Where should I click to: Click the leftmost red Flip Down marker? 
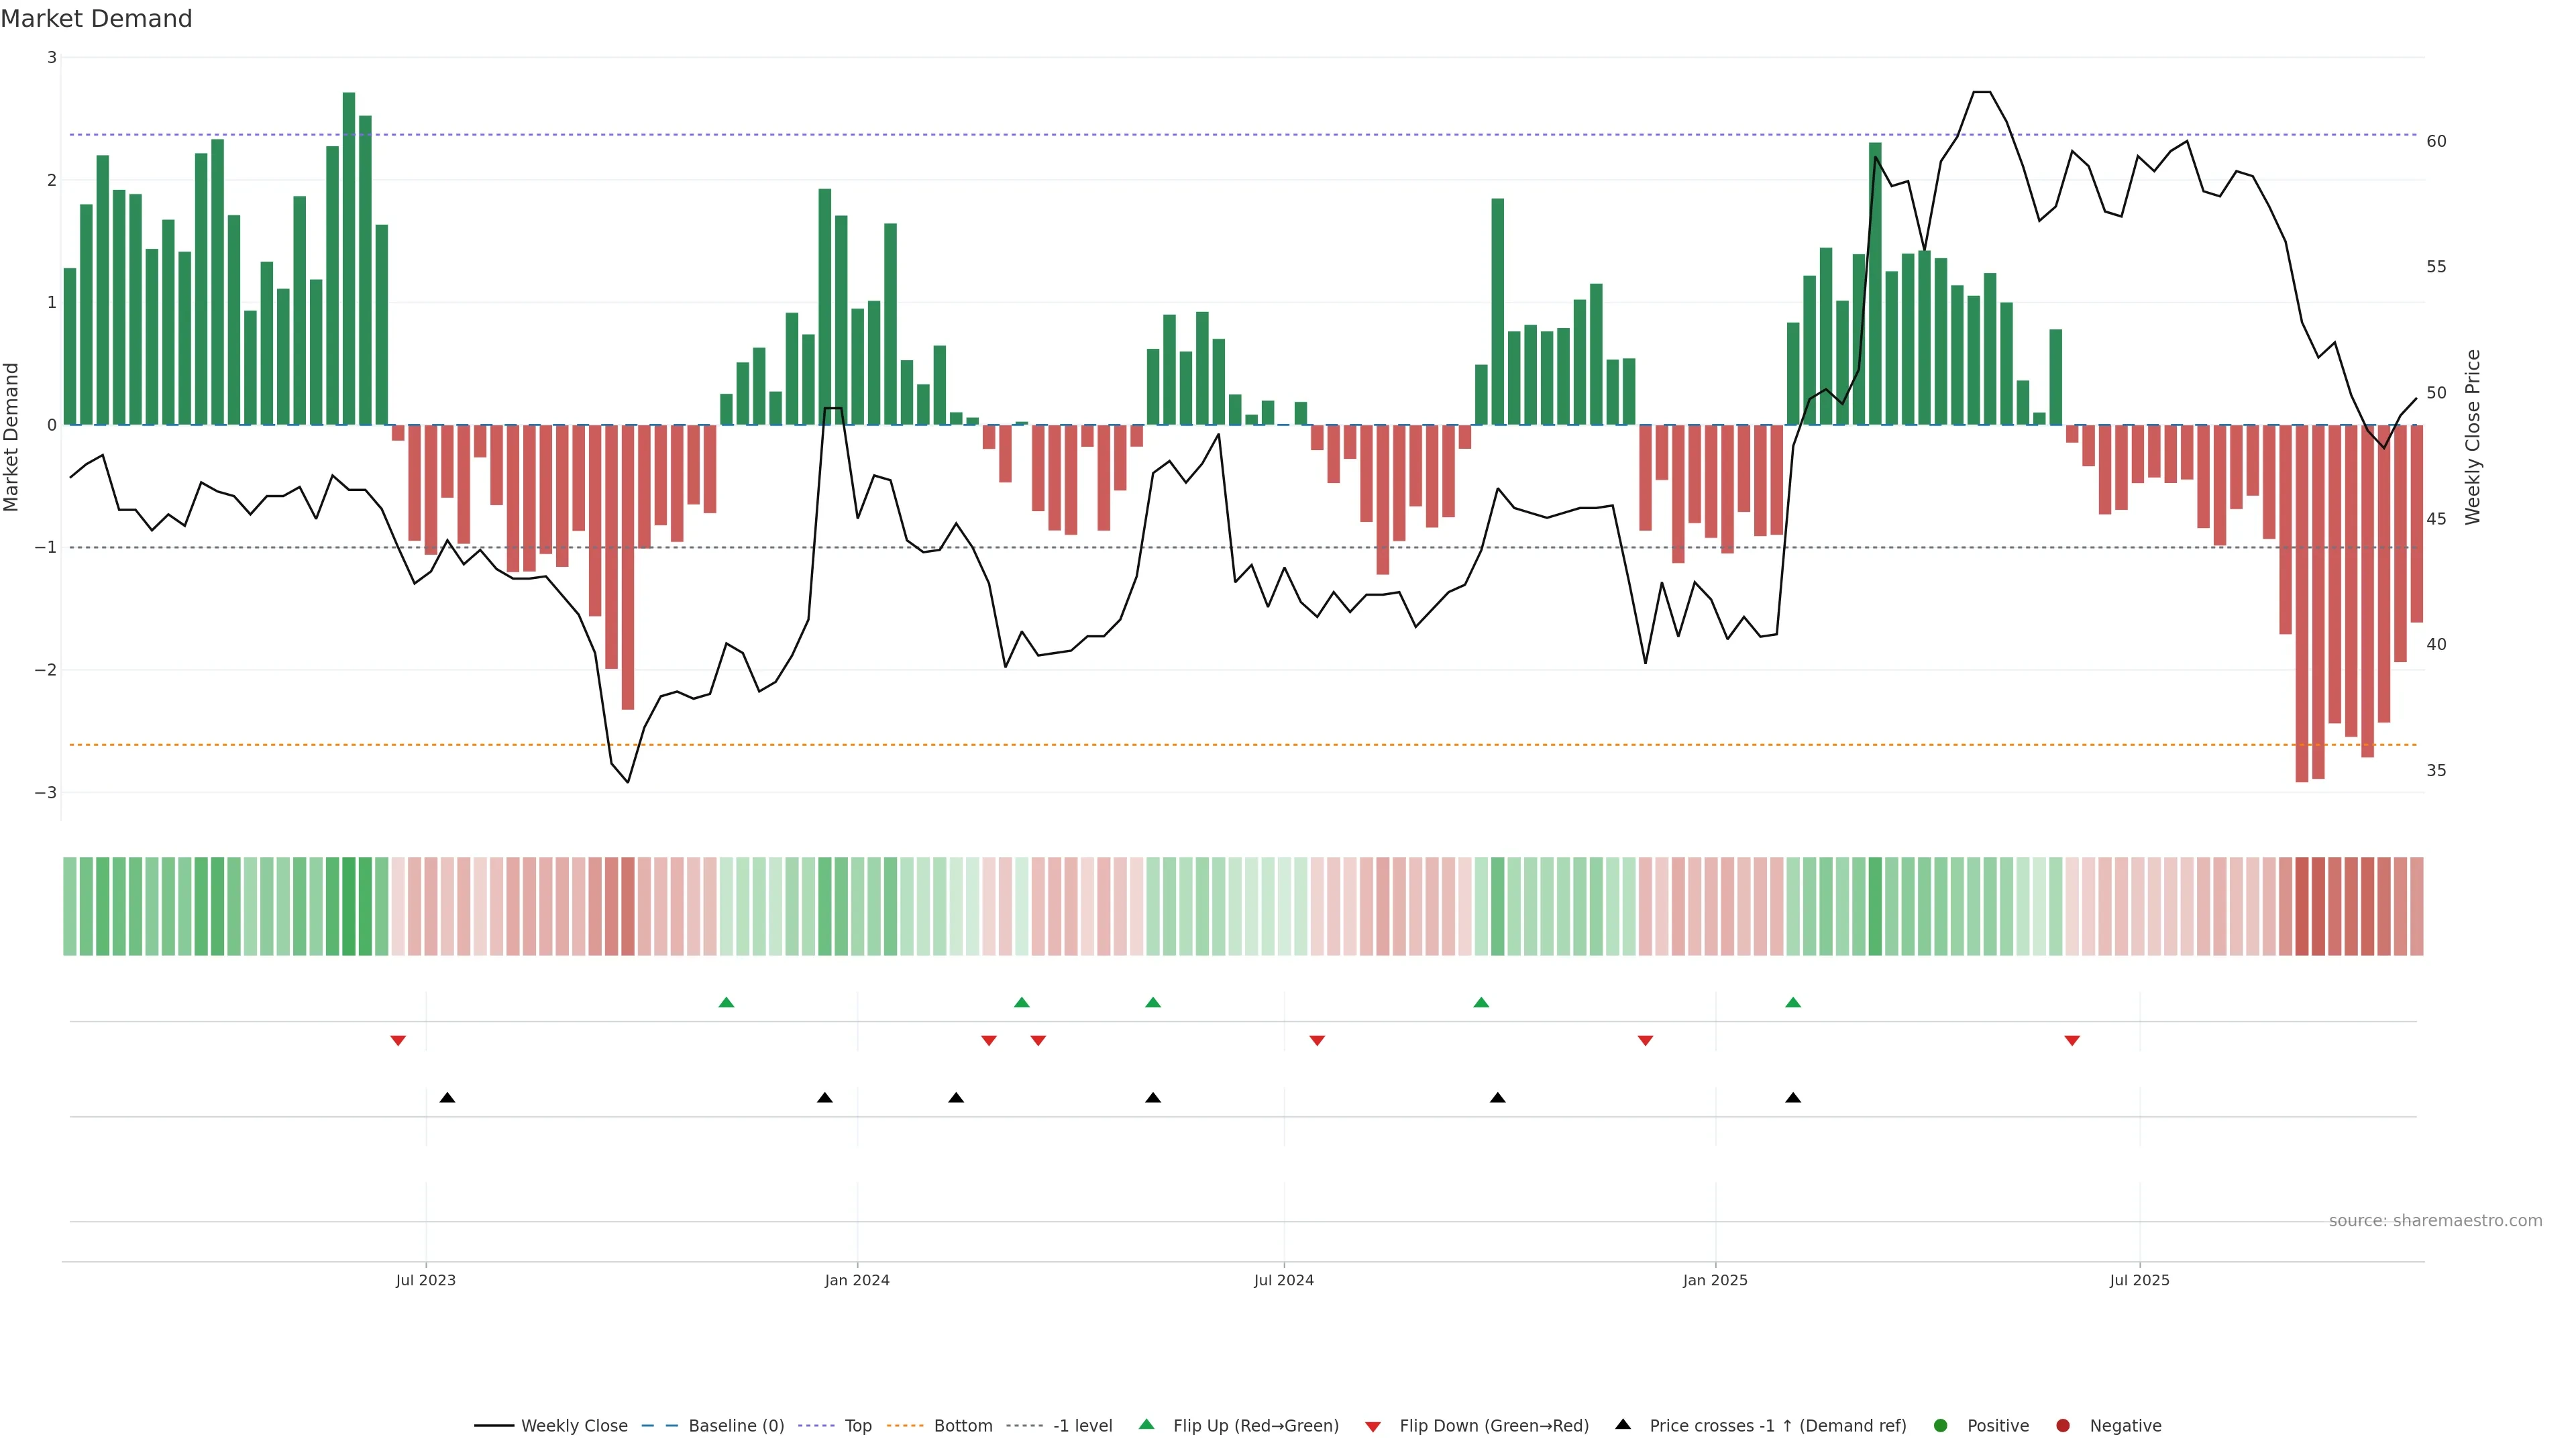[398, 1041]
